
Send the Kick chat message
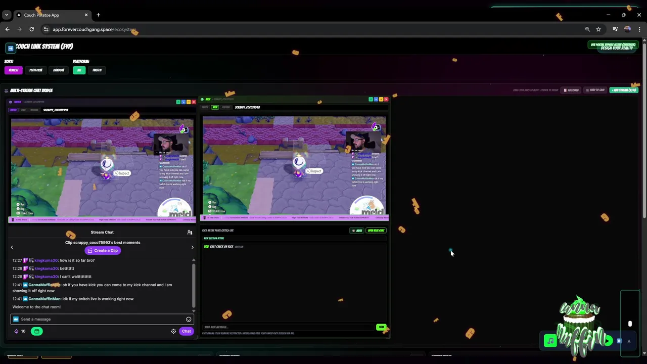tap(381, 327)
